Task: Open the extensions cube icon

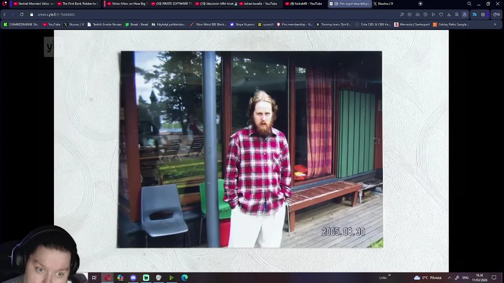Action: tap(483, 15)
